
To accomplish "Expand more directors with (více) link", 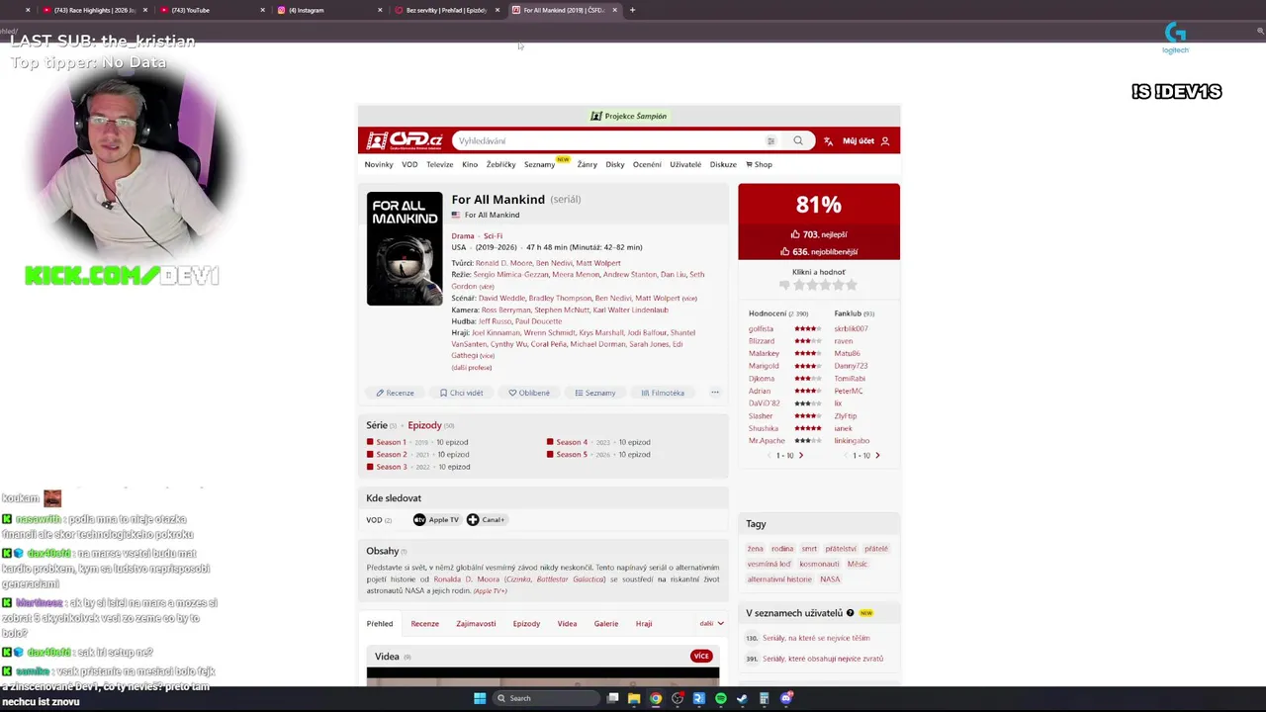I will tap(487, 287).
